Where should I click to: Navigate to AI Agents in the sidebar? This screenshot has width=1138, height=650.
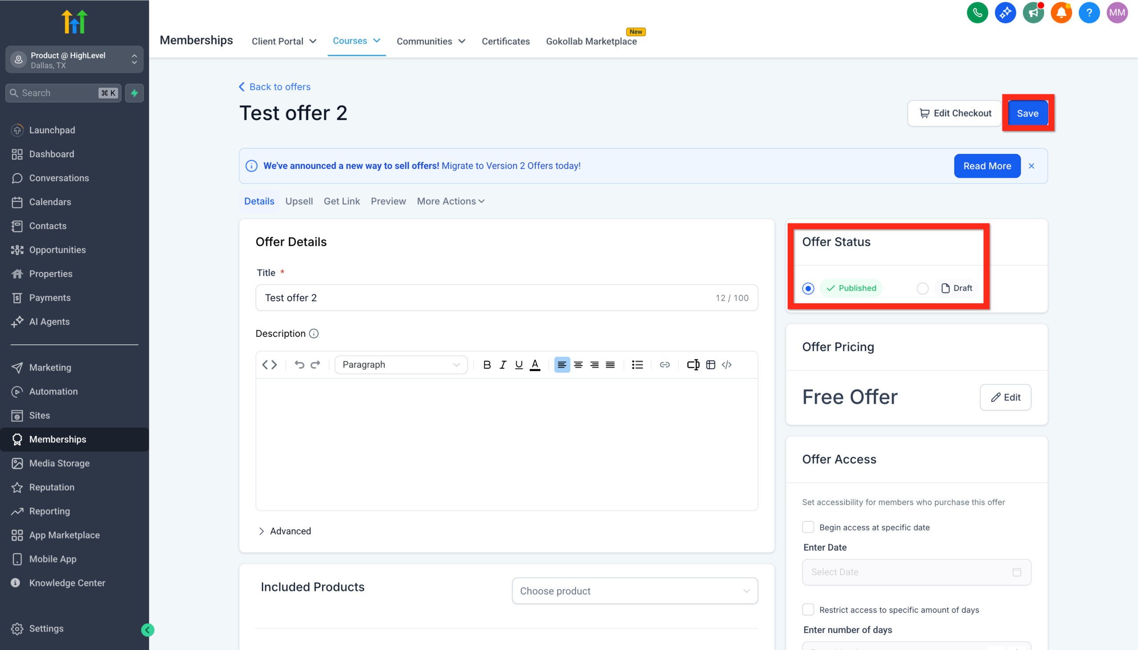pos(49,321)
